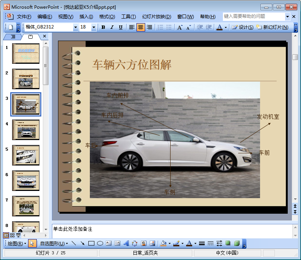This screenshot has height=260, width=301.
Task: Select the Oval drawing tool
Action: click(x=100, y=243)
